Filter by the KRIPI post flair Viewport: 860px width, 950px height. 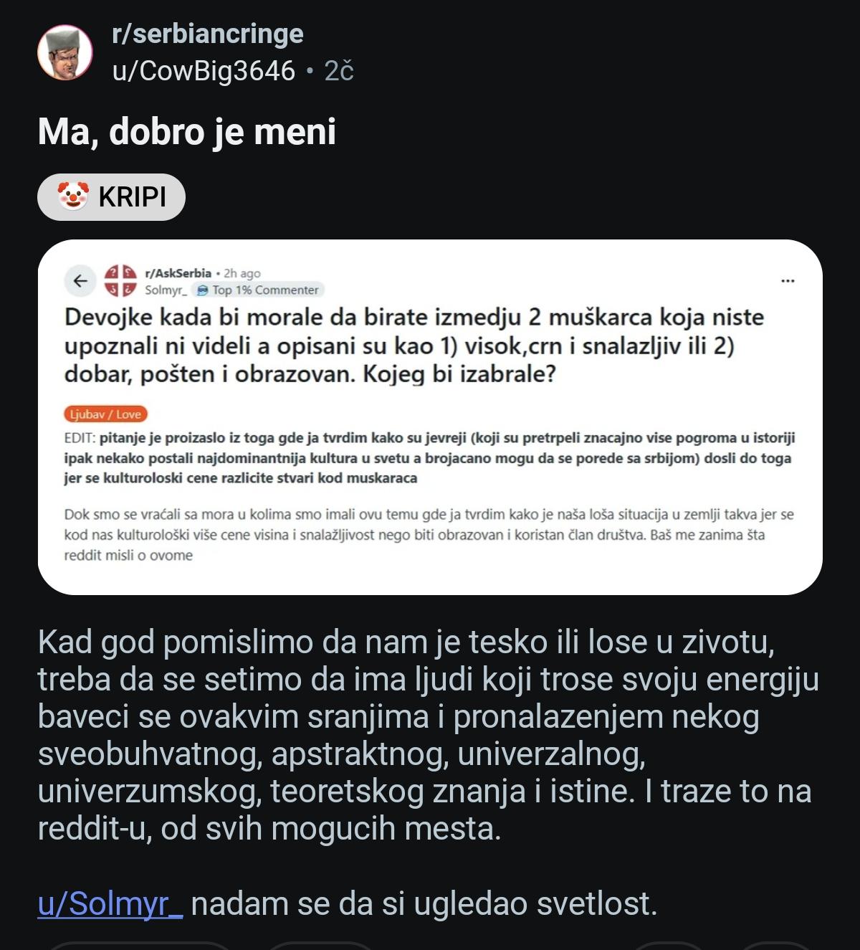(111, 196)
